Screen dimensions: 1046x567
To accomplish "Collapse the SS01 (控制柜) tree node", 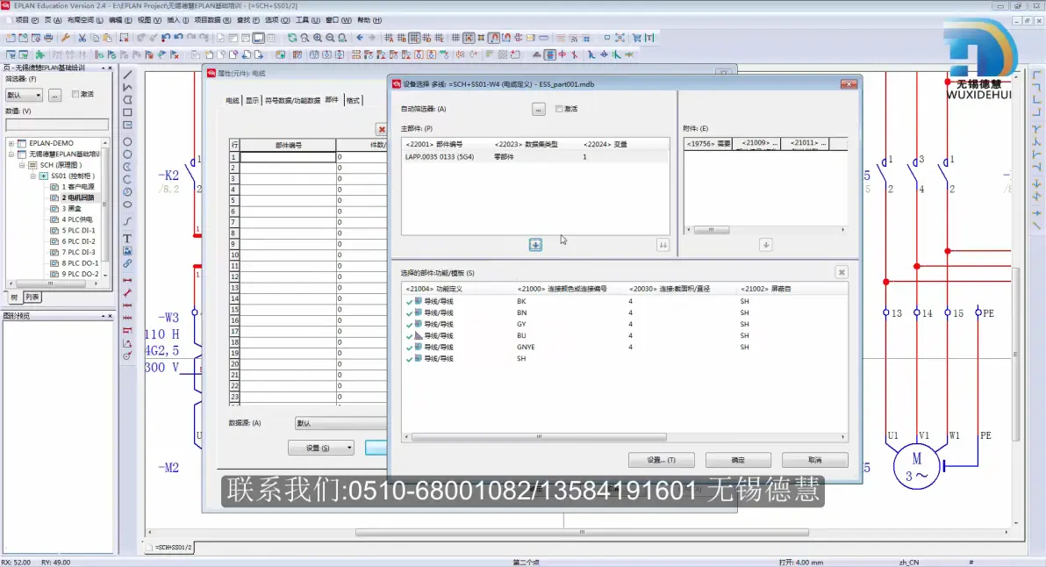I will 32,176.
